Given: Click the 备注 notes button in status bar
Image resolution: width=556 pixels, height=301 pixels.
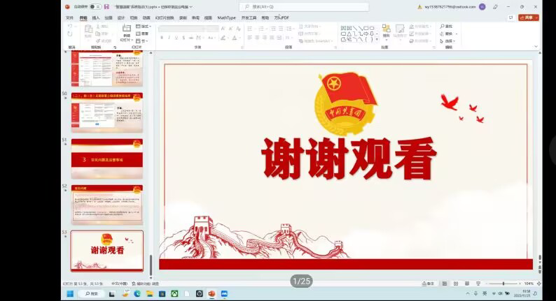Looking at the screenshot, I should [428, 284].
